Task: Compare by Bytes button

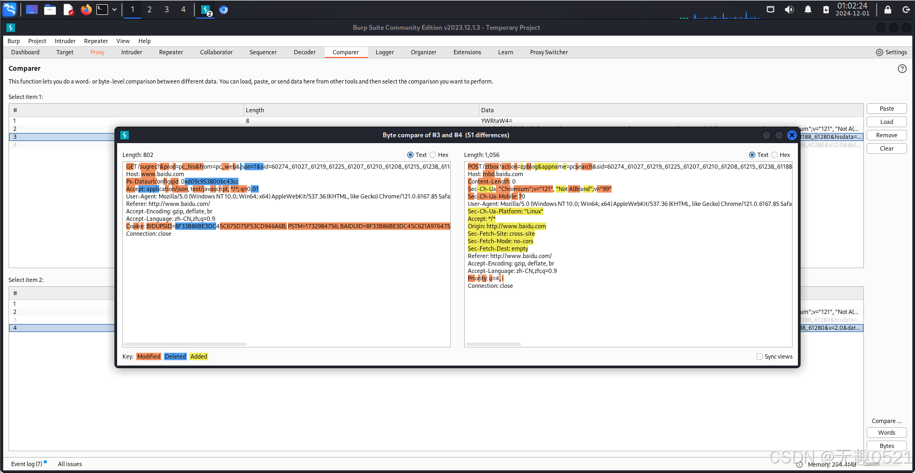Action: [887, 446]
